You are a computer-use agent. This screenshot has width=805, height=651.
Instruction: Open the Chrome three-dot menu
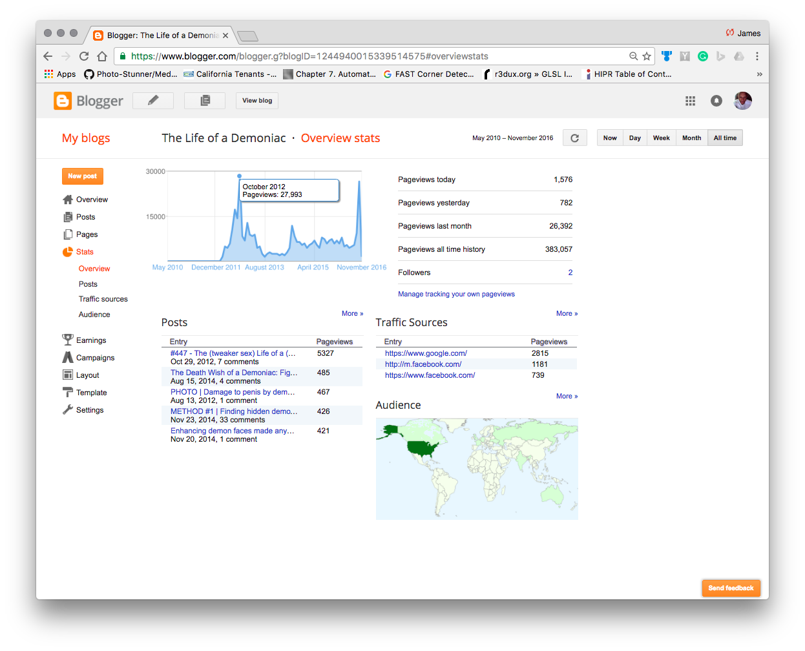(757, 56)
